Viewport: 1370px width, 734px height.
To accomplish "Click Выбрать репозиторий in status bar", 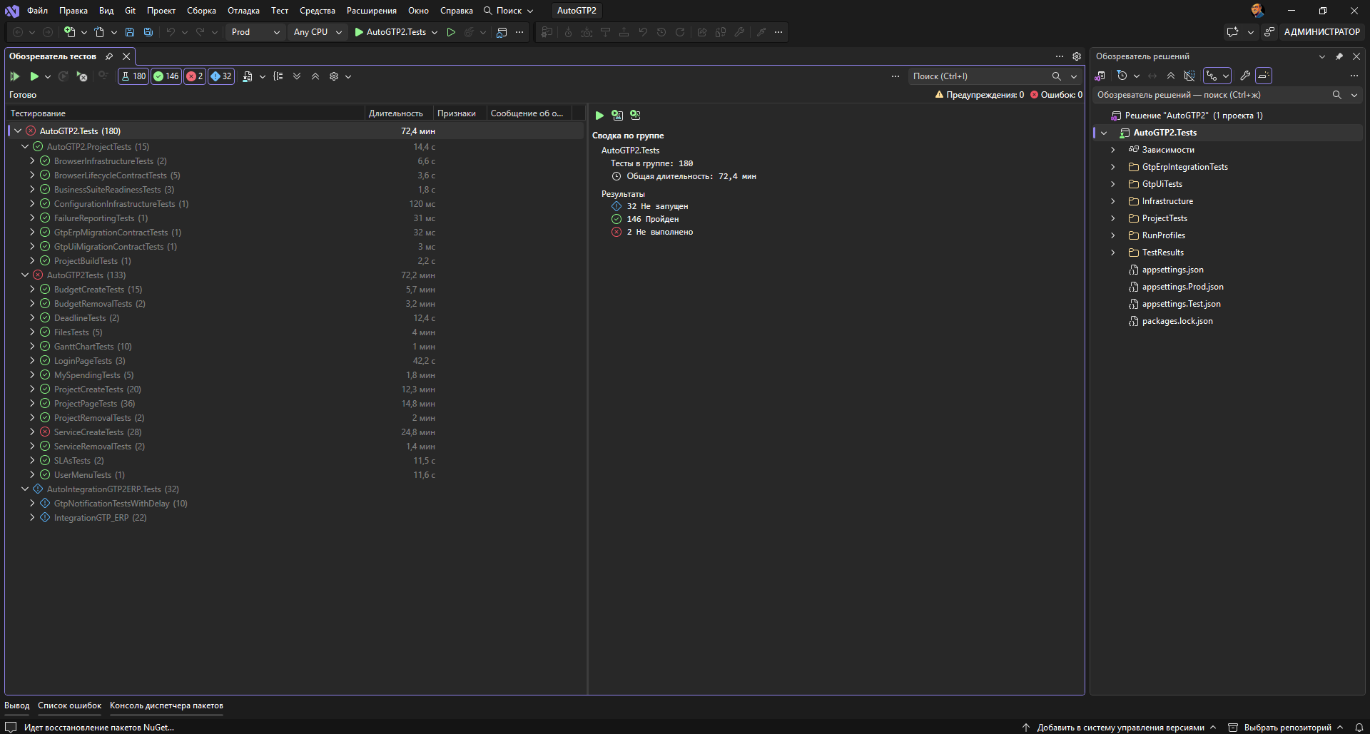I will pyautogui.click(x=1286, y=728).
